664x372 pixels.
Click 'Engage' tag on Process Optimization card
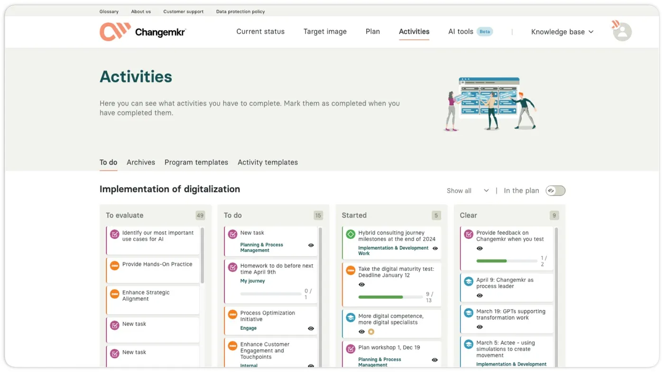(x=248, y=328)
